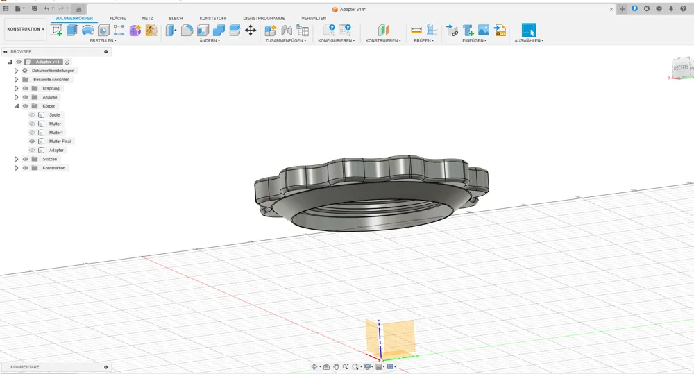Switch to the KUNSTSTOFF tab
Screen dimensions: 694x374
coord(213,18)
